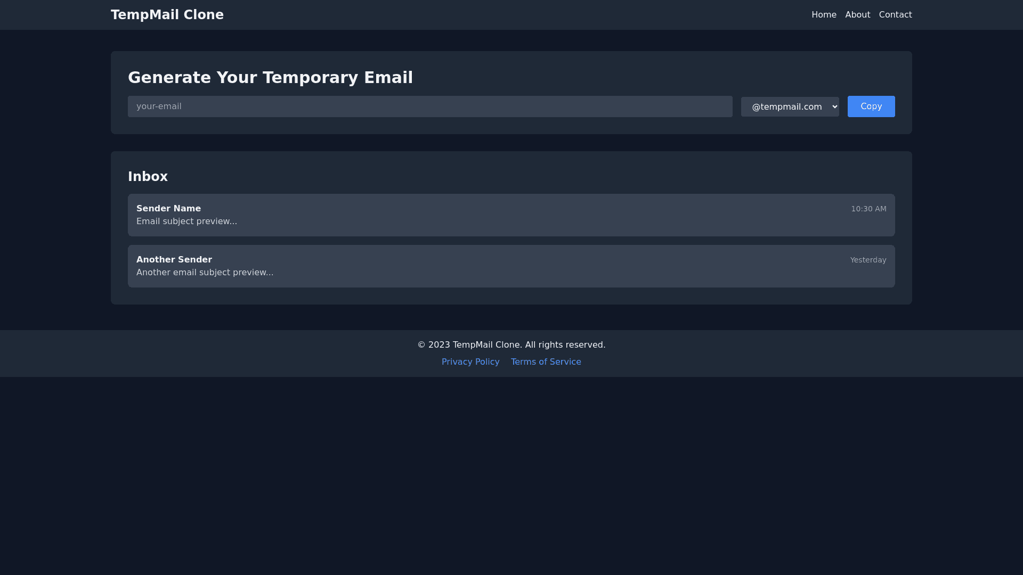
Task: Go to the Home nav link
Action: click(x=824, y=15)
